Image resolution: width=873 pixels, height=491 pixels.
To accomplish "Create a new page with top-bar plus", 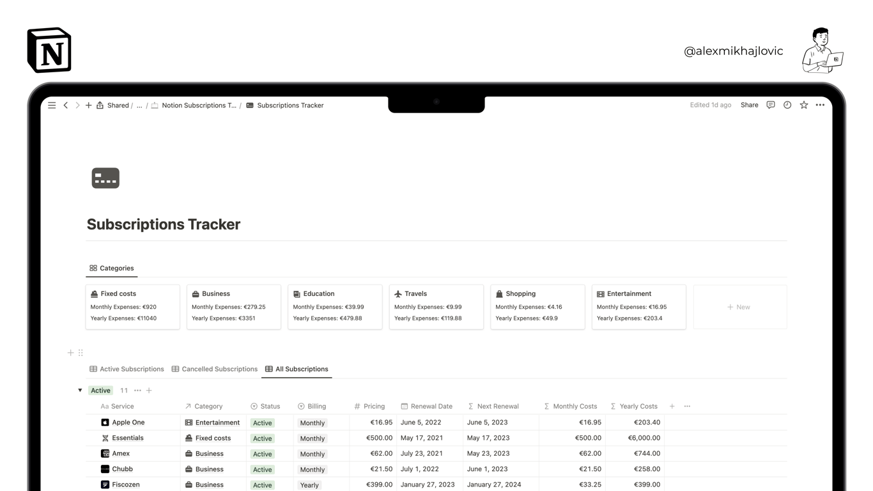I will point(89,105).
